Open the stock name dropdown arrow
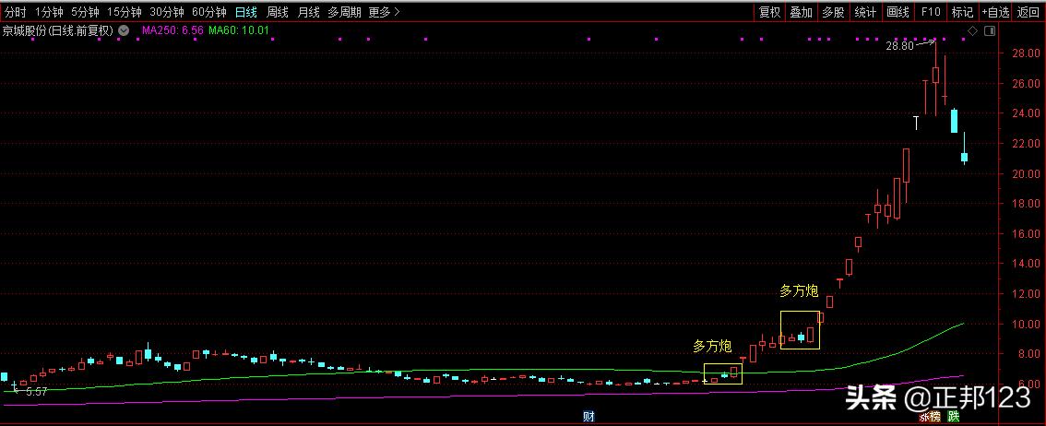Viewport: 1046px width, 426px height. click(x=124, y=30)
